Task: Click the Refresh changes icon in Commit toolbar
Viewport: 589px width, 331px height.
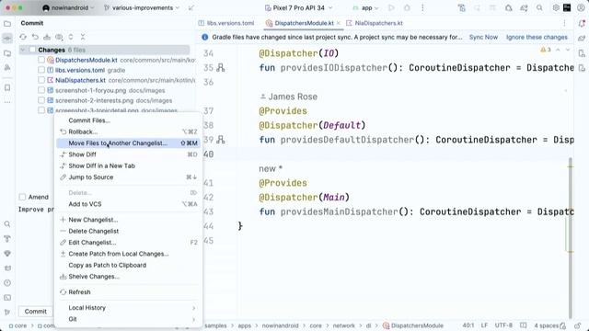Action: point(23,37)
